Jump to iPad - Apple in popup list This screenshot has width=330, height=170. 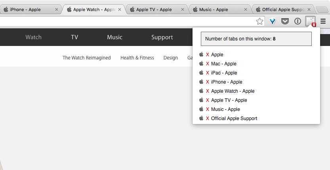(224, 73)
